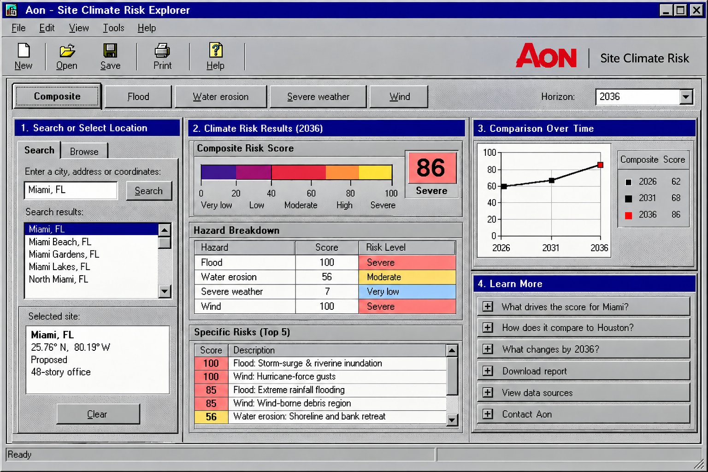Select Miami, FL in search results

(91, 229)
